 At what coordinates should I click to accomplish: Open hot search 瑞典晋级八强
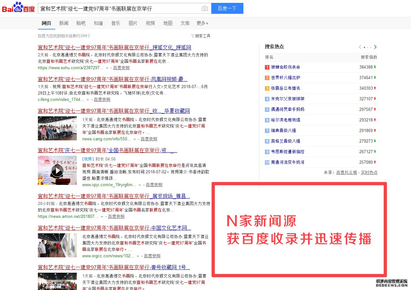(x=284, y=130)
